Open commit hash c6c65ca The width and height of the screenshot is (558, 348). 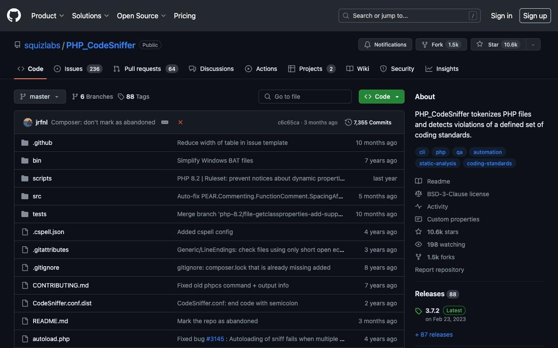click(289, 123)
